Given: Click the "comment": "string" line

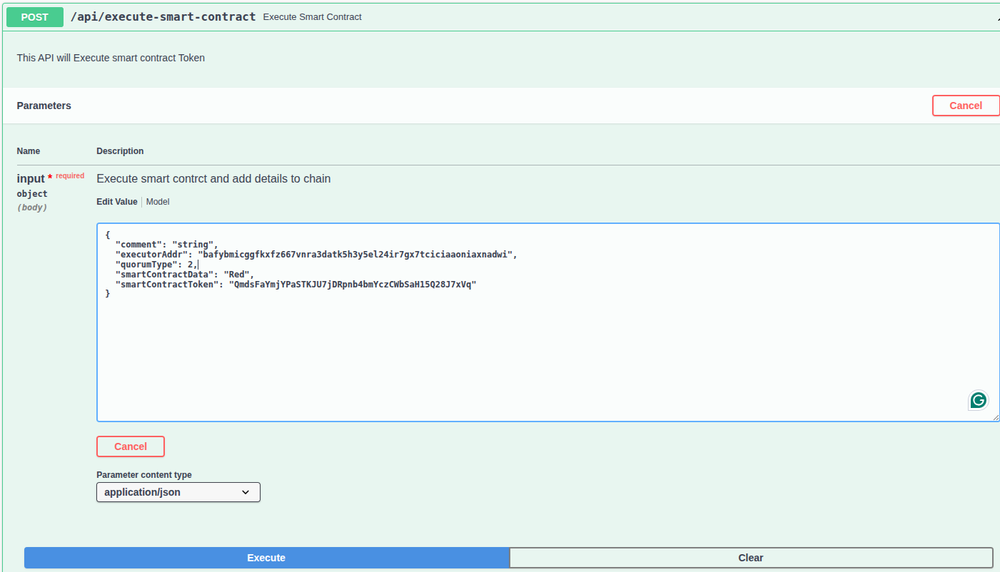Looking at the screenshot, I should 166,245.
